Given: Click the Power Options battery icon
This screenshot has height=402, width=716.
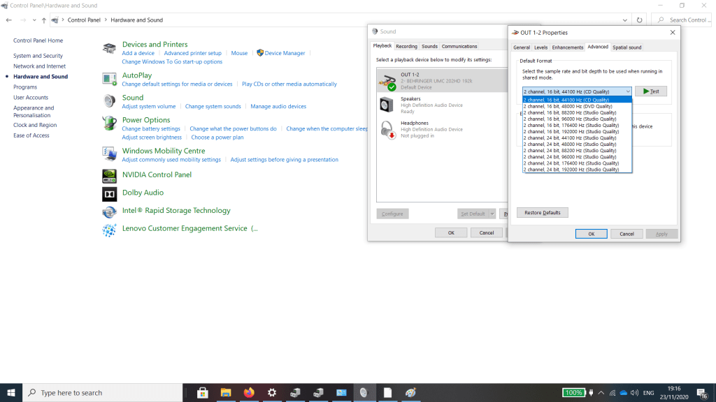Looking at the screenshot, I should pyautogui.click(x=109, y=124).
